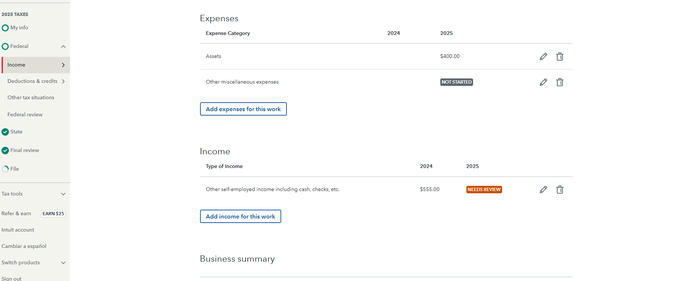Image resolution: width=688 pixels, height=281 pixels.
Task: Click the EARN $25 badge
Action: (x=53, y=214)
